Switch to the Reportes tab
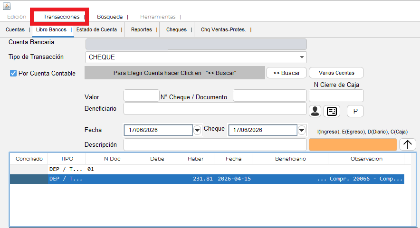 [x=142, y=29]
